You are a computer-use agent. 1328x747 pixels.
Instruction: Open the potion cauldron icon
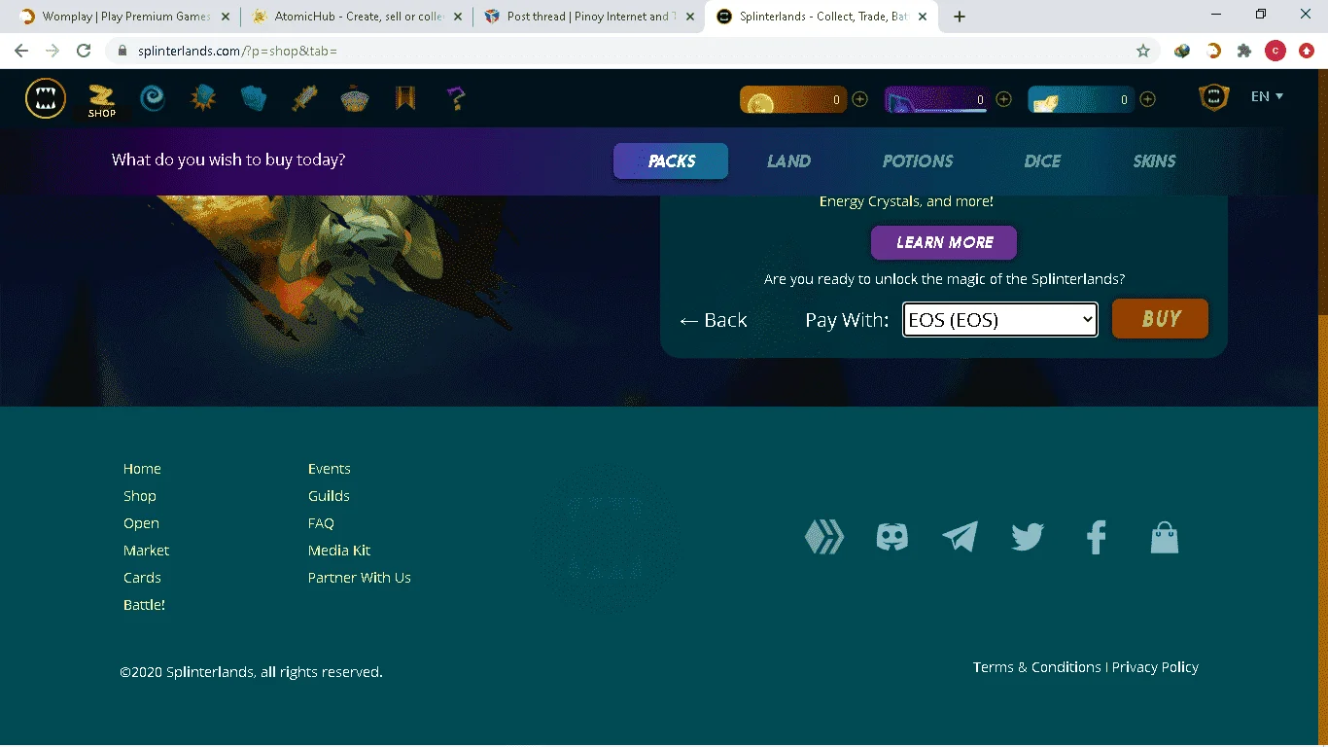[355, 98]
